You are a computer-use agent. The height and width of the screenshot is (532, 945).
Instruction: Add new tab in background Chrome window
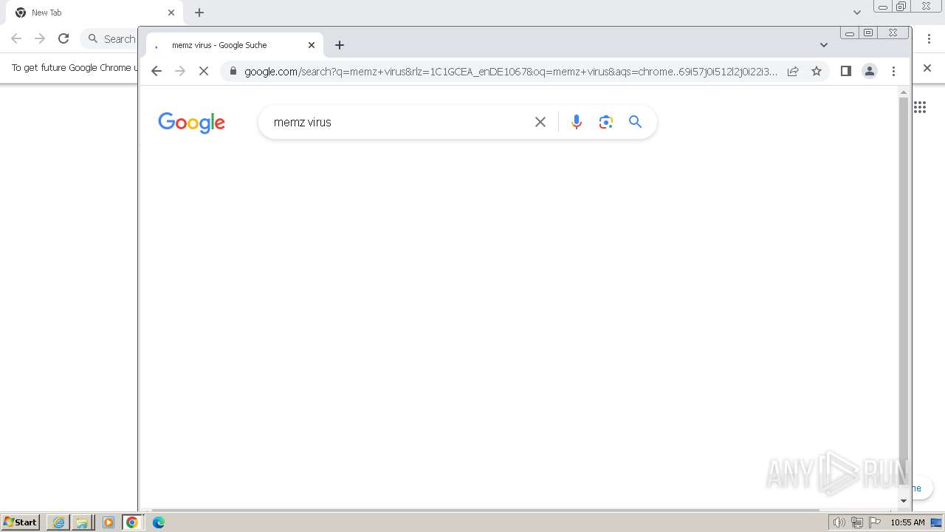click(x=199, y=13)
